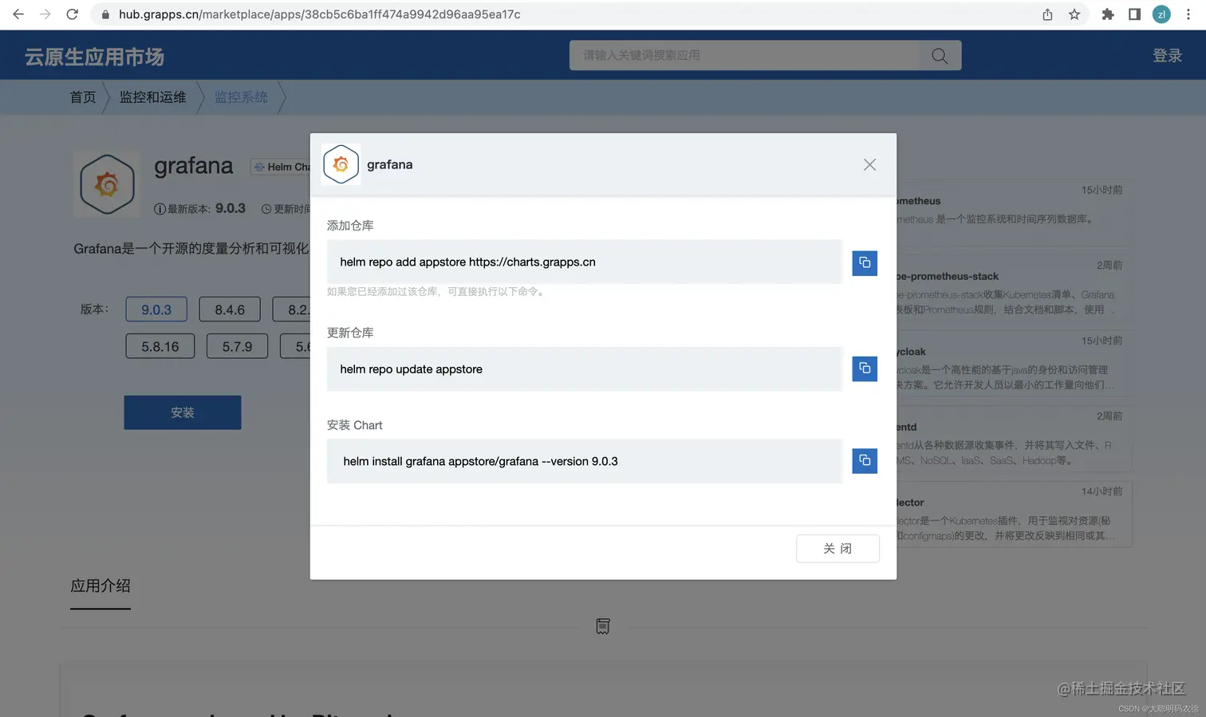Screen dimensions: 1206x717
Task: Click the search magnifier icon
Action: pos(940,56)
